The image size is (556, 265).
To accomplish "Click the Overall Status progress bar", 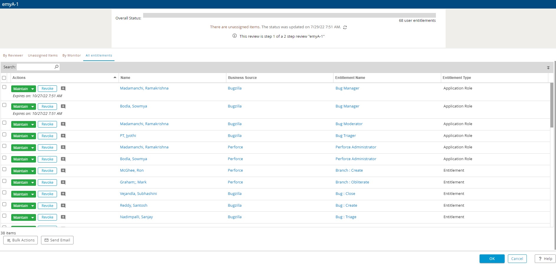I will coord(289,15).
